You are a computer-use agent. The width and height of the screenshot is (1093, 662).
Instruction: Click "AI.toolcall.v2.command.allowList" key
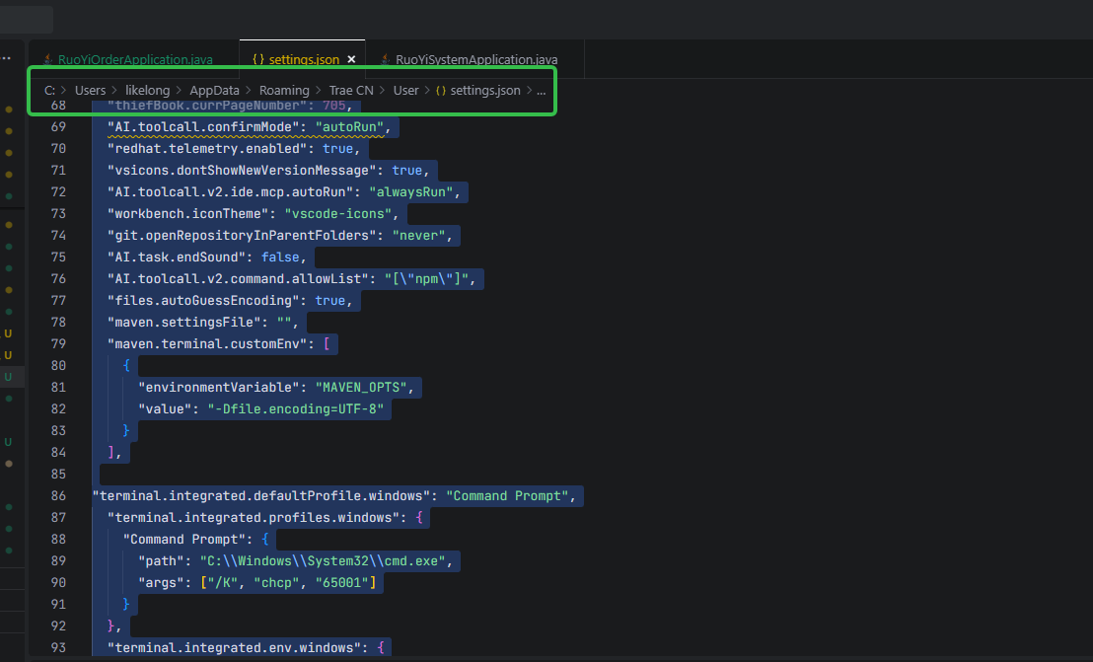[238, 278]
